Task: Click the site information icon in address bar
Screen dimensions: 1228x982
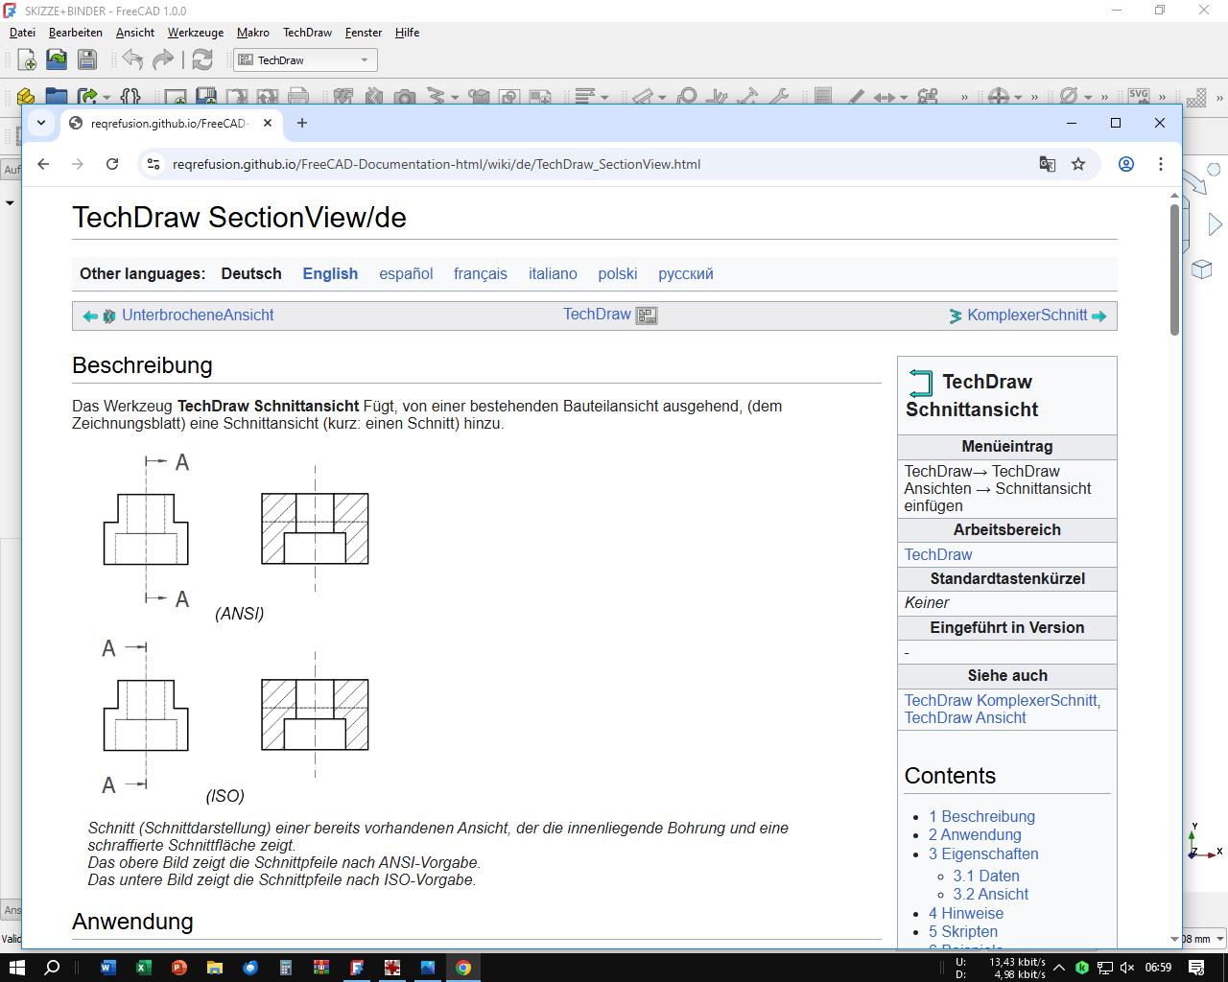Action: pyautogui.click(x=153, y=164)
